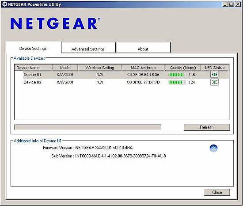Click the MAC Address column header
The height and width of the screenshot is (206, 243).
[143, 68]
